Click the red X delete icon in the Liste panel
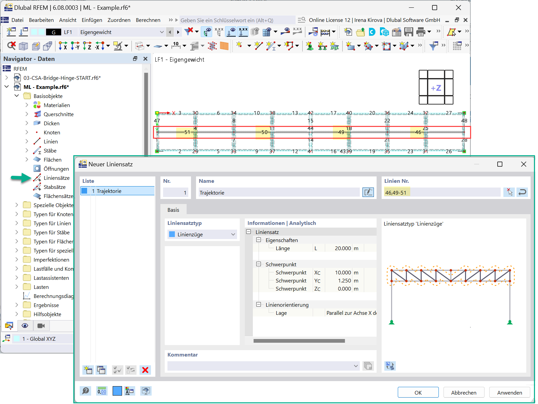This screenshot has width=538, height=404. [145, 370]
